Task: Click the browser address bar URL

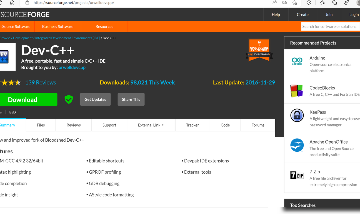Action: pos(74,3)
